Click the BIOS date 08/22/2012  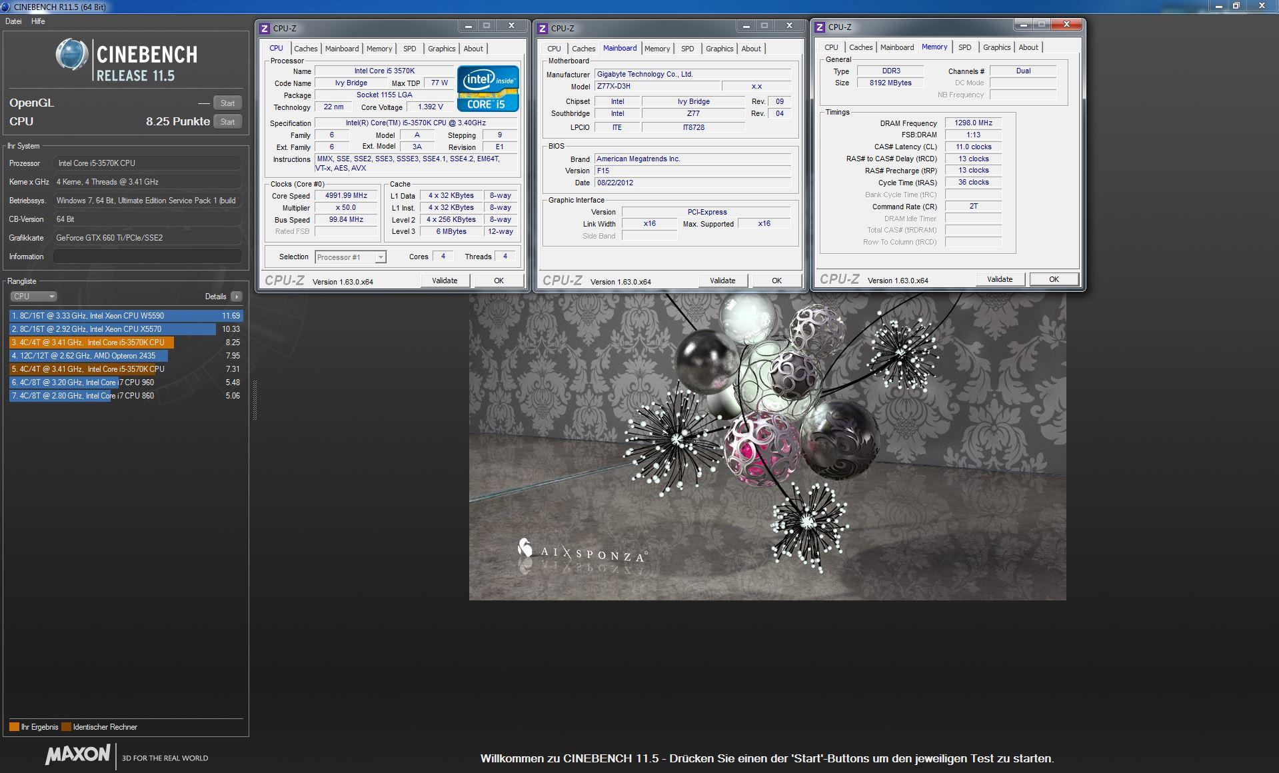(x=692, y=183)
